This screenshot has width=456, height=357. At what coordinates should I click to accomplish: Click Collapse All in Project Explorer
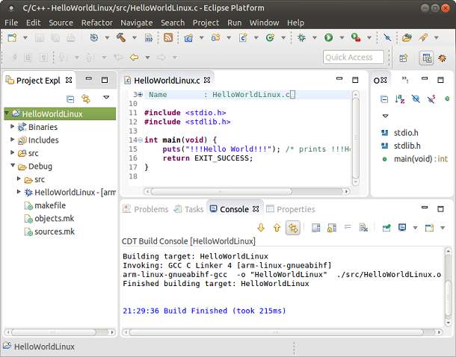(70, 98)
